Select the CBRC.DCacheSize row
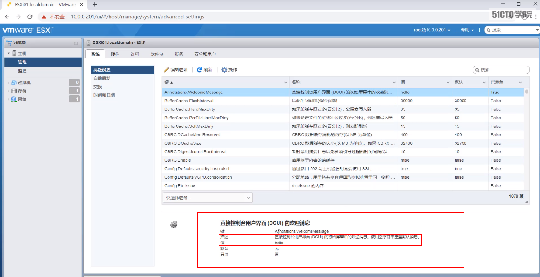The width and height of the screenshot is (540, 277). (x=343, y=143)
